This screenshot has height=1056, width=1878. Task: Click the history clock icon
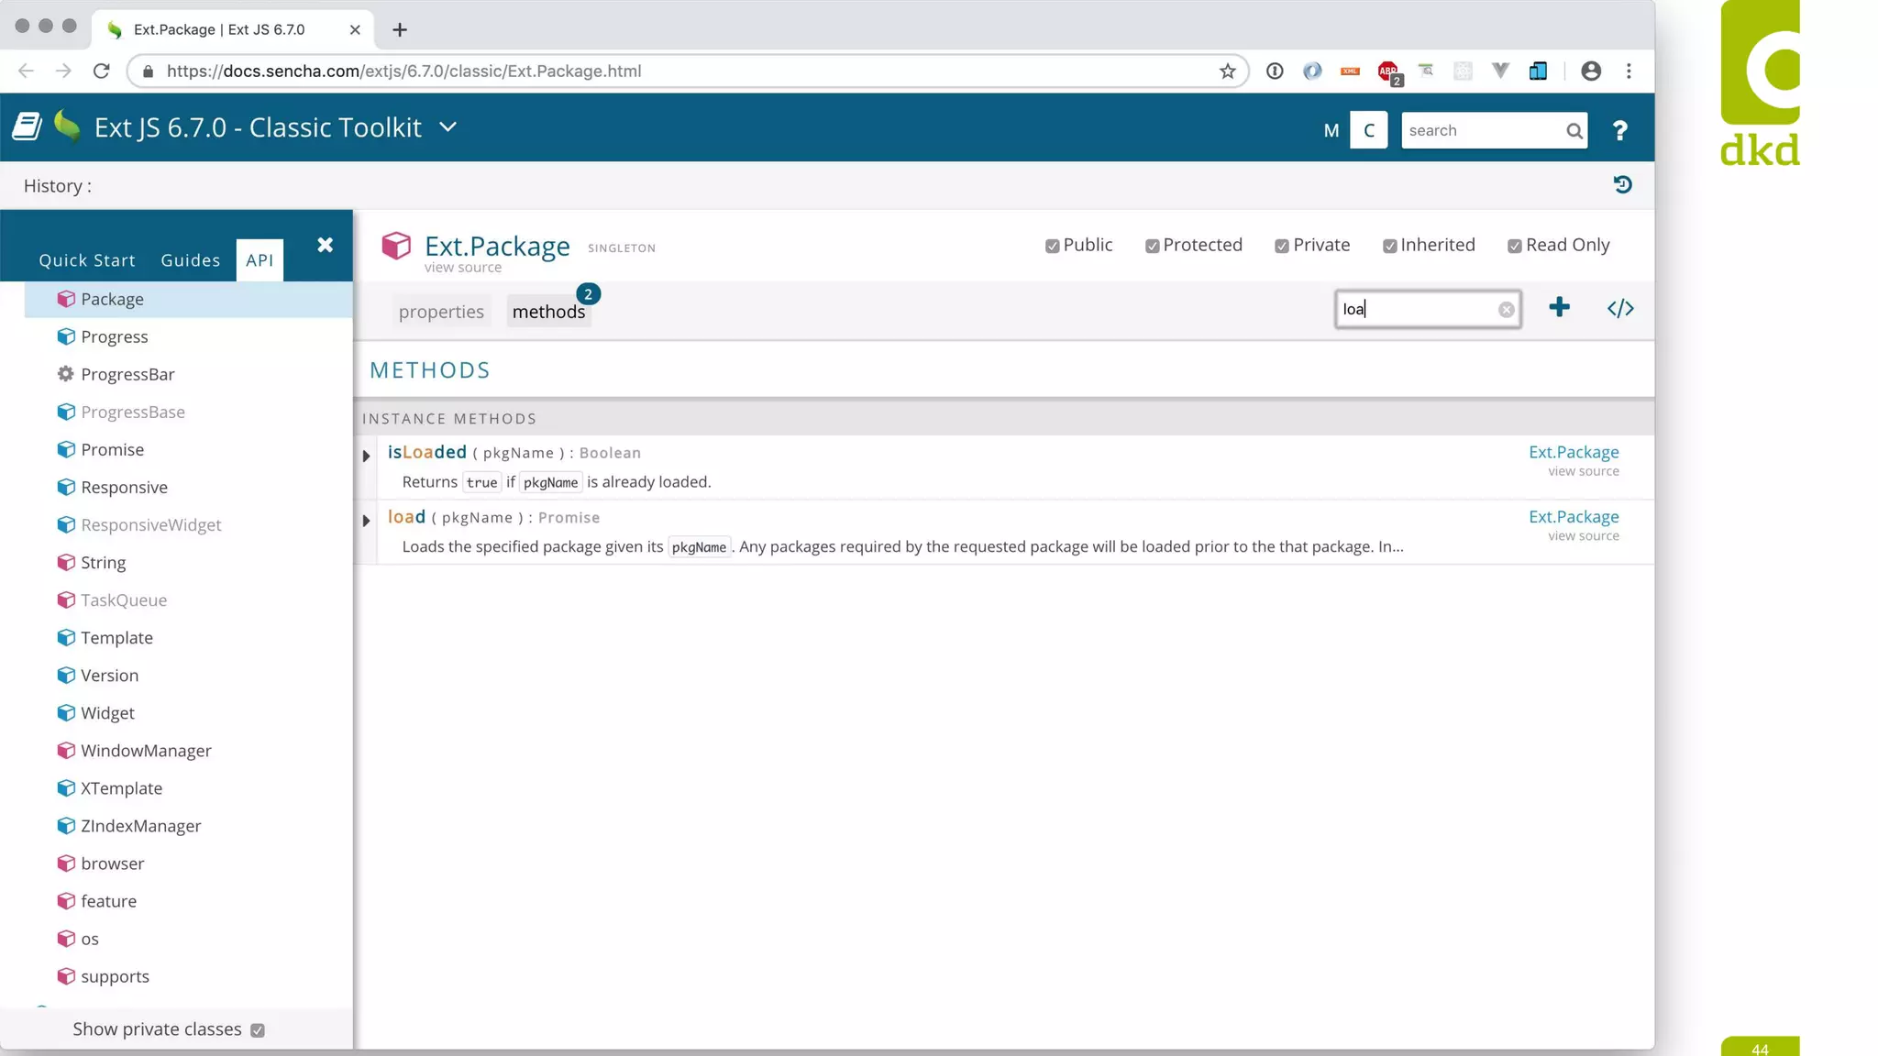pyautogui.click(x=1622, y=185)
